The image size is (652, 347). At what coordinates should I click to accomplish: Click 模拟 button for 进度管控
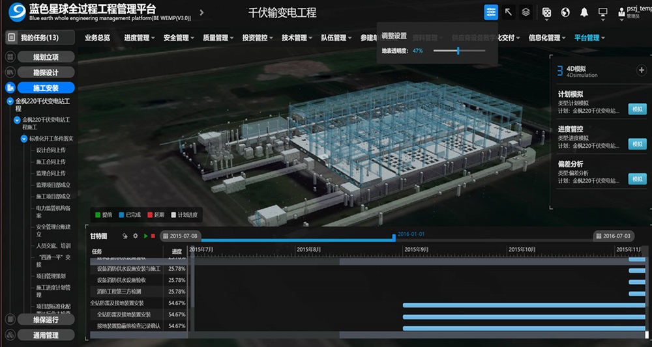point(637,144)
